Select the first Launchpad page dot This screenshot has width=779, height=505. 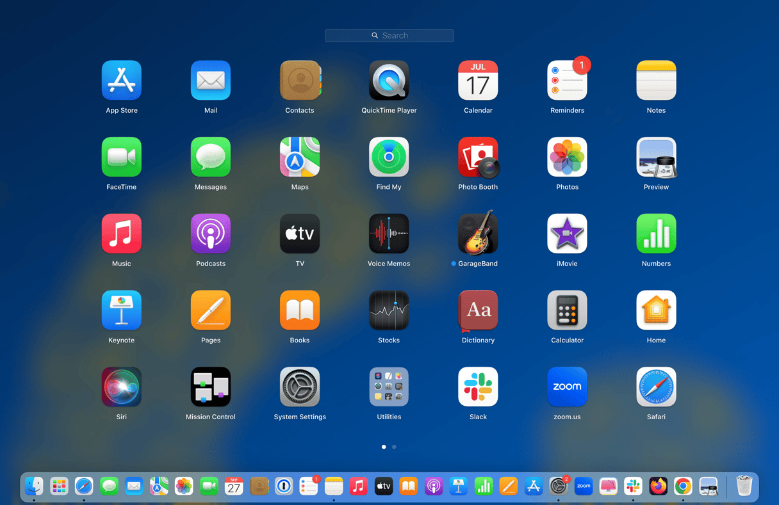tap(384, 447)
